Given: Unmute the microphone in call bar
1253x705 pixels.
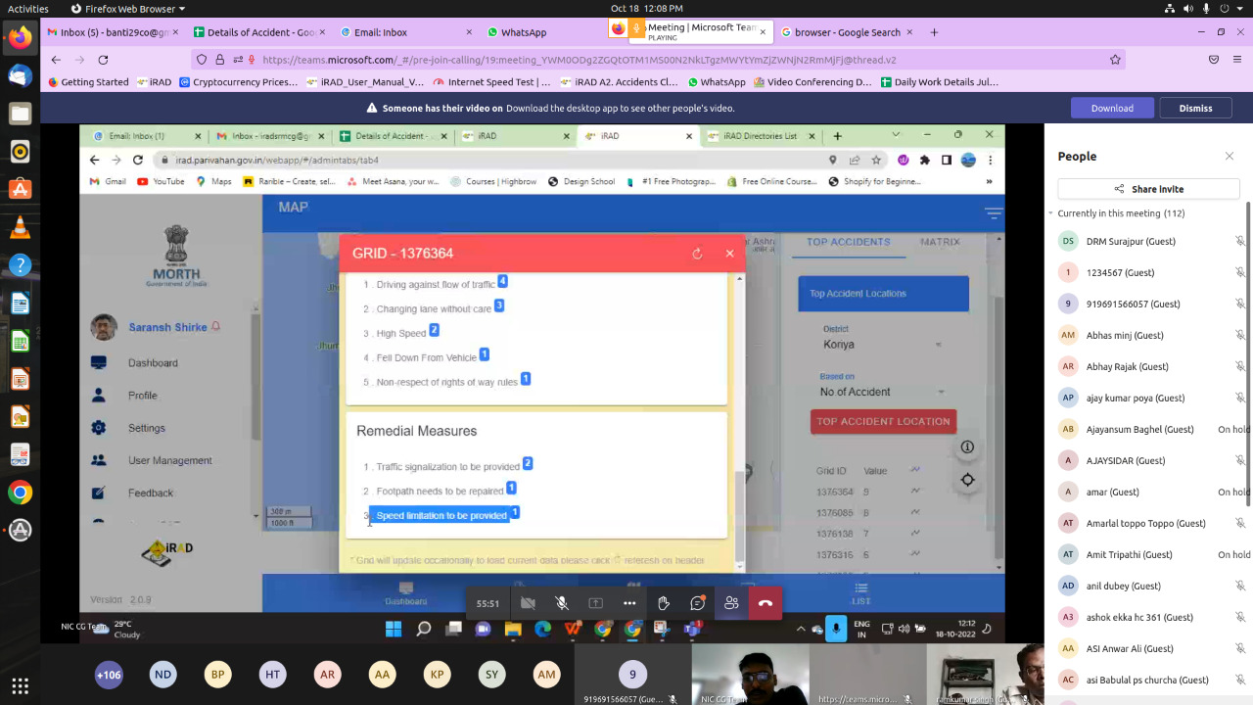Looking at the screenshot, I should point(562,603).
